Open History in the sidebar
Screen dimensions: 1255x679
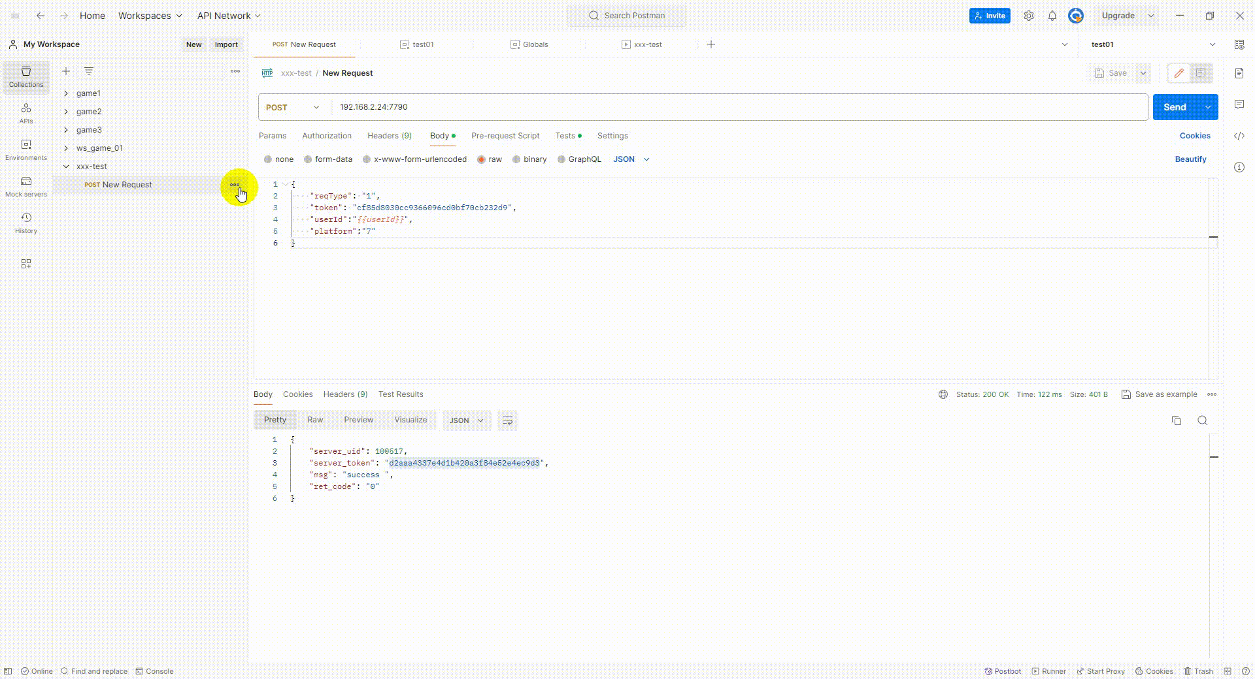pyautogui.click(x=26, y=223)
